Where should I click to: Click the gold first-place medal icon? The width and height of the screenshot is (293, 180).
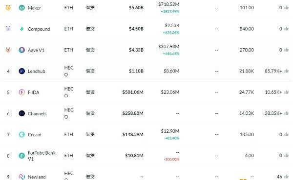pyautogui.click(x=8, y=8)
